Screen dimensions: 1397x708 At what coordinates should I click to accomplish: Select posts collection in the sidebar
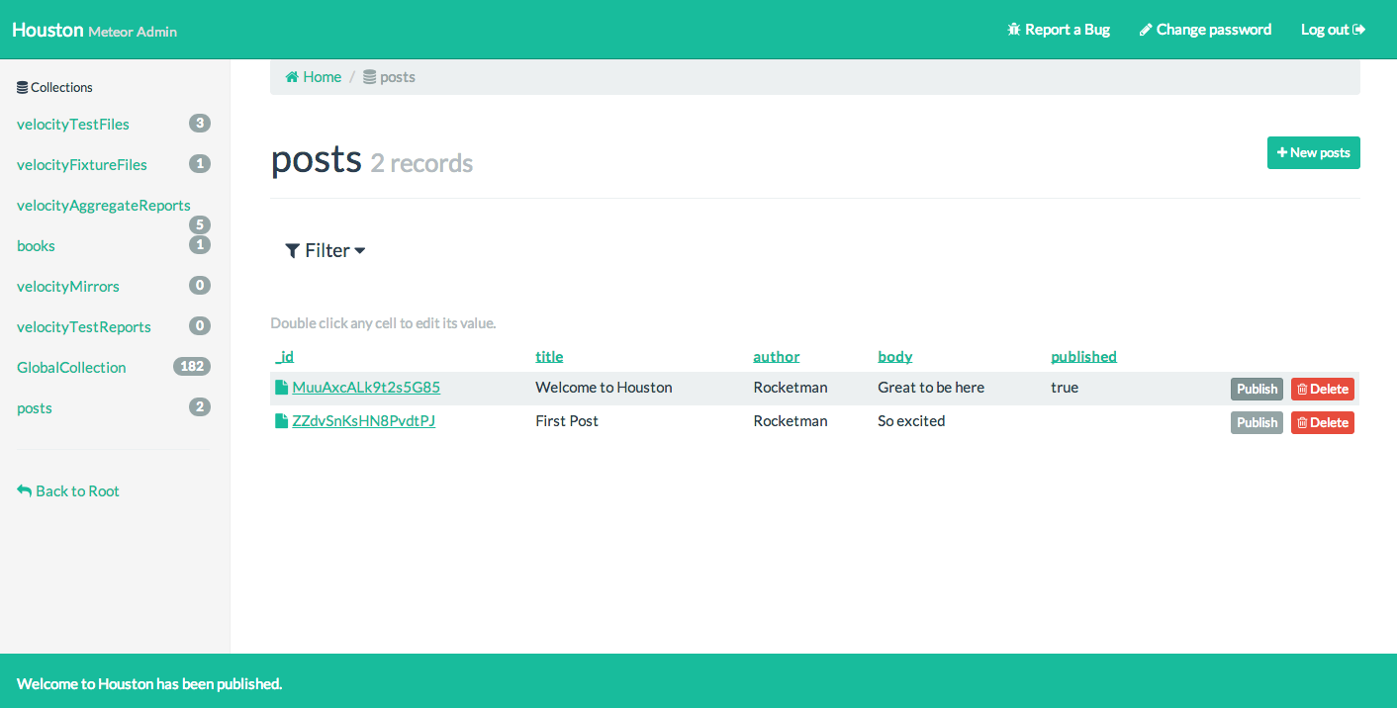35,408
